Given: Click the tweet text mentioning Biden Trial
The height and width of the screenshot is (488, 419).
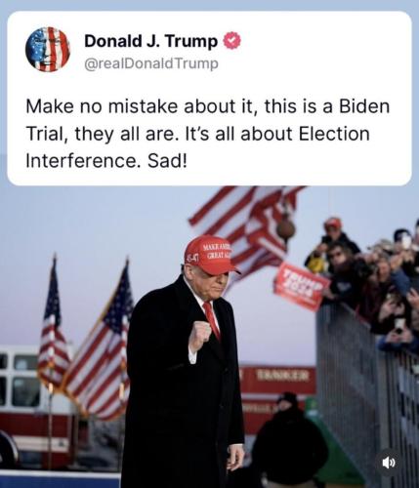Looking at the screenshot, I should (207, 134).
